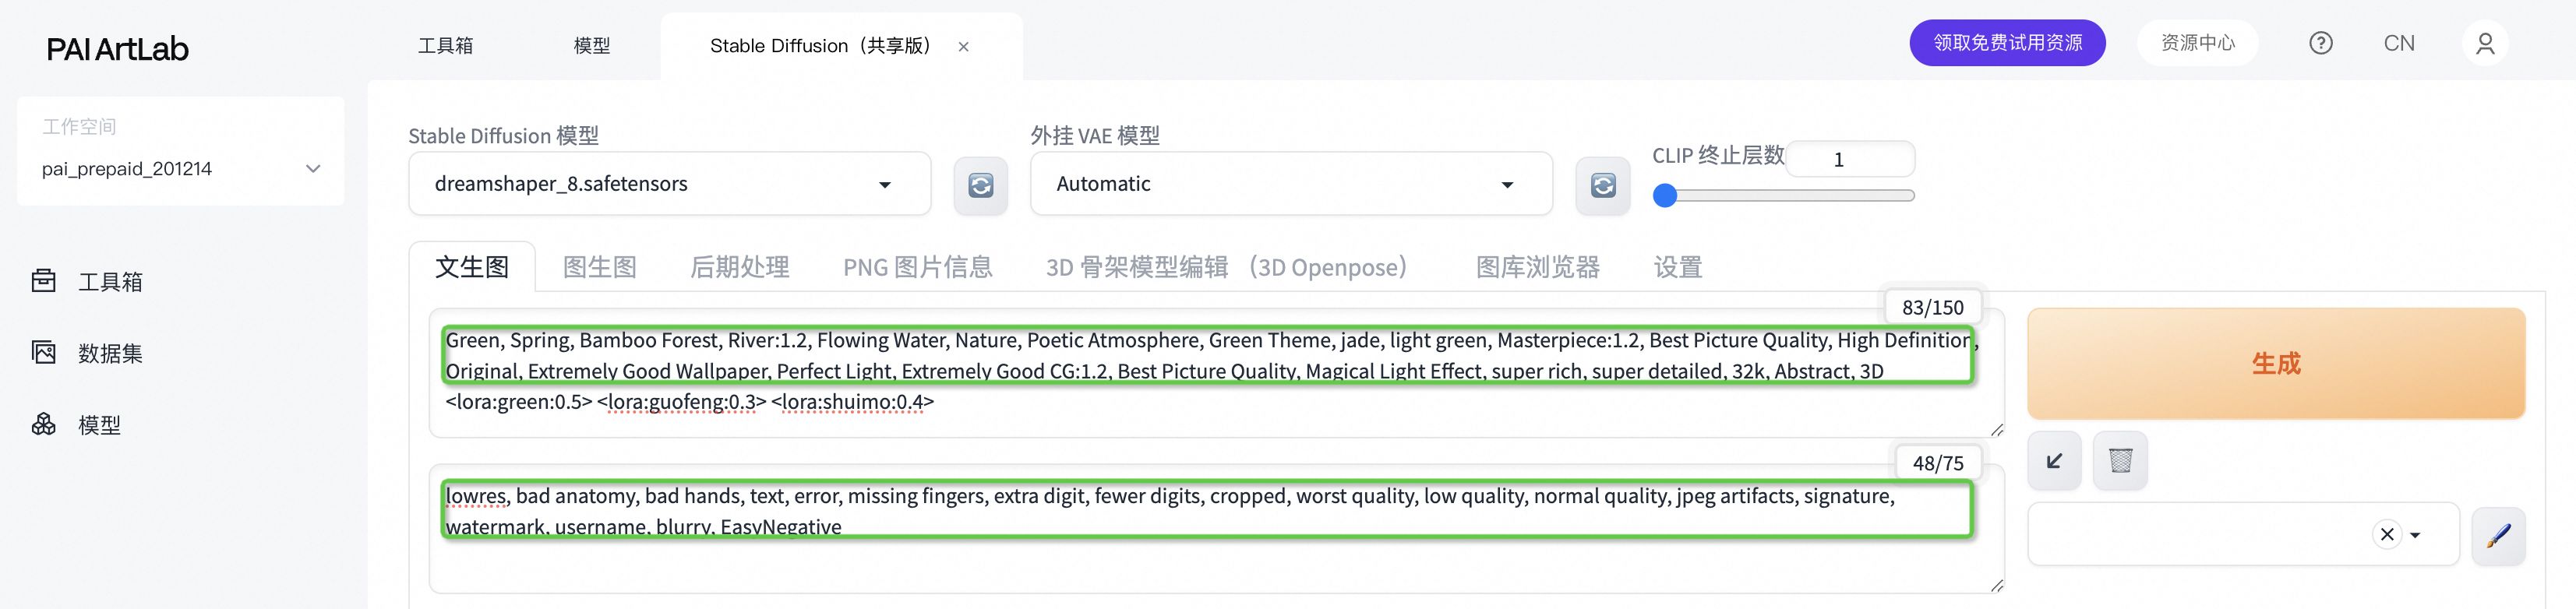Image resolution: width=2576 pixels, height=609 pixels.
Task: Refresh the Stable Diffusion model list
Action: pos(980,185)
